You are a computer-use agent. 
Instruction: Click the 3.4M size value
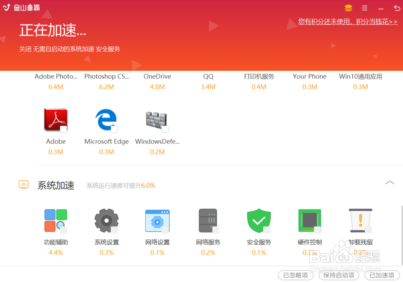click(208, 87)
